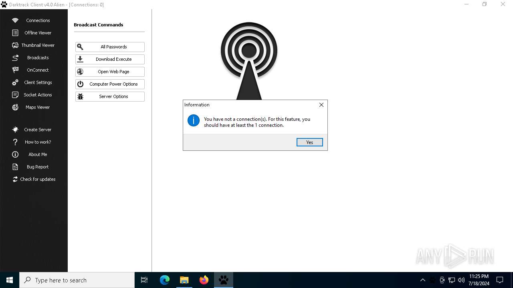Click the Broadcasts icon in sidebar
This screenshot has height=288, width=513.
[15, 58]
